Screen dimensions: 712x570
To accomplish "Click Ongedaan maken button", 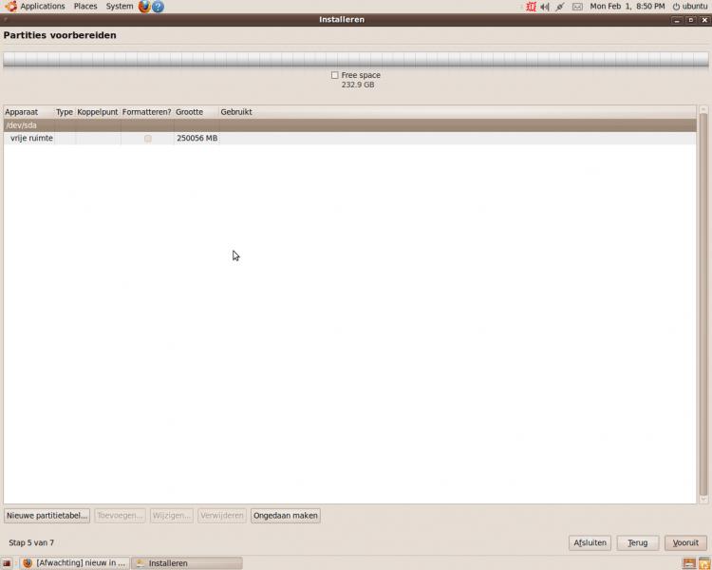I will pos(285,516).
